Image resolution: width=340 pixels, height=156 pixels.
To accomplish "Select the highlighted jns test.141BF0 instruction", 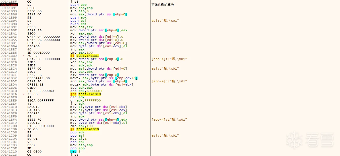I will 85,94.
